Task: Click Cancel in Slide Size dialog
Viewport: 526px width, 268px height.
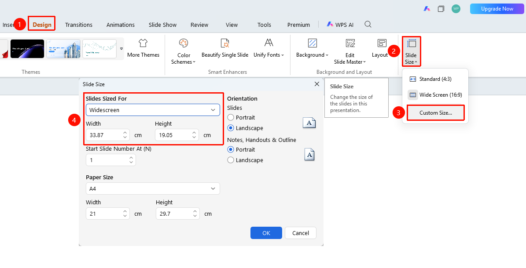Action: (301, 233)
